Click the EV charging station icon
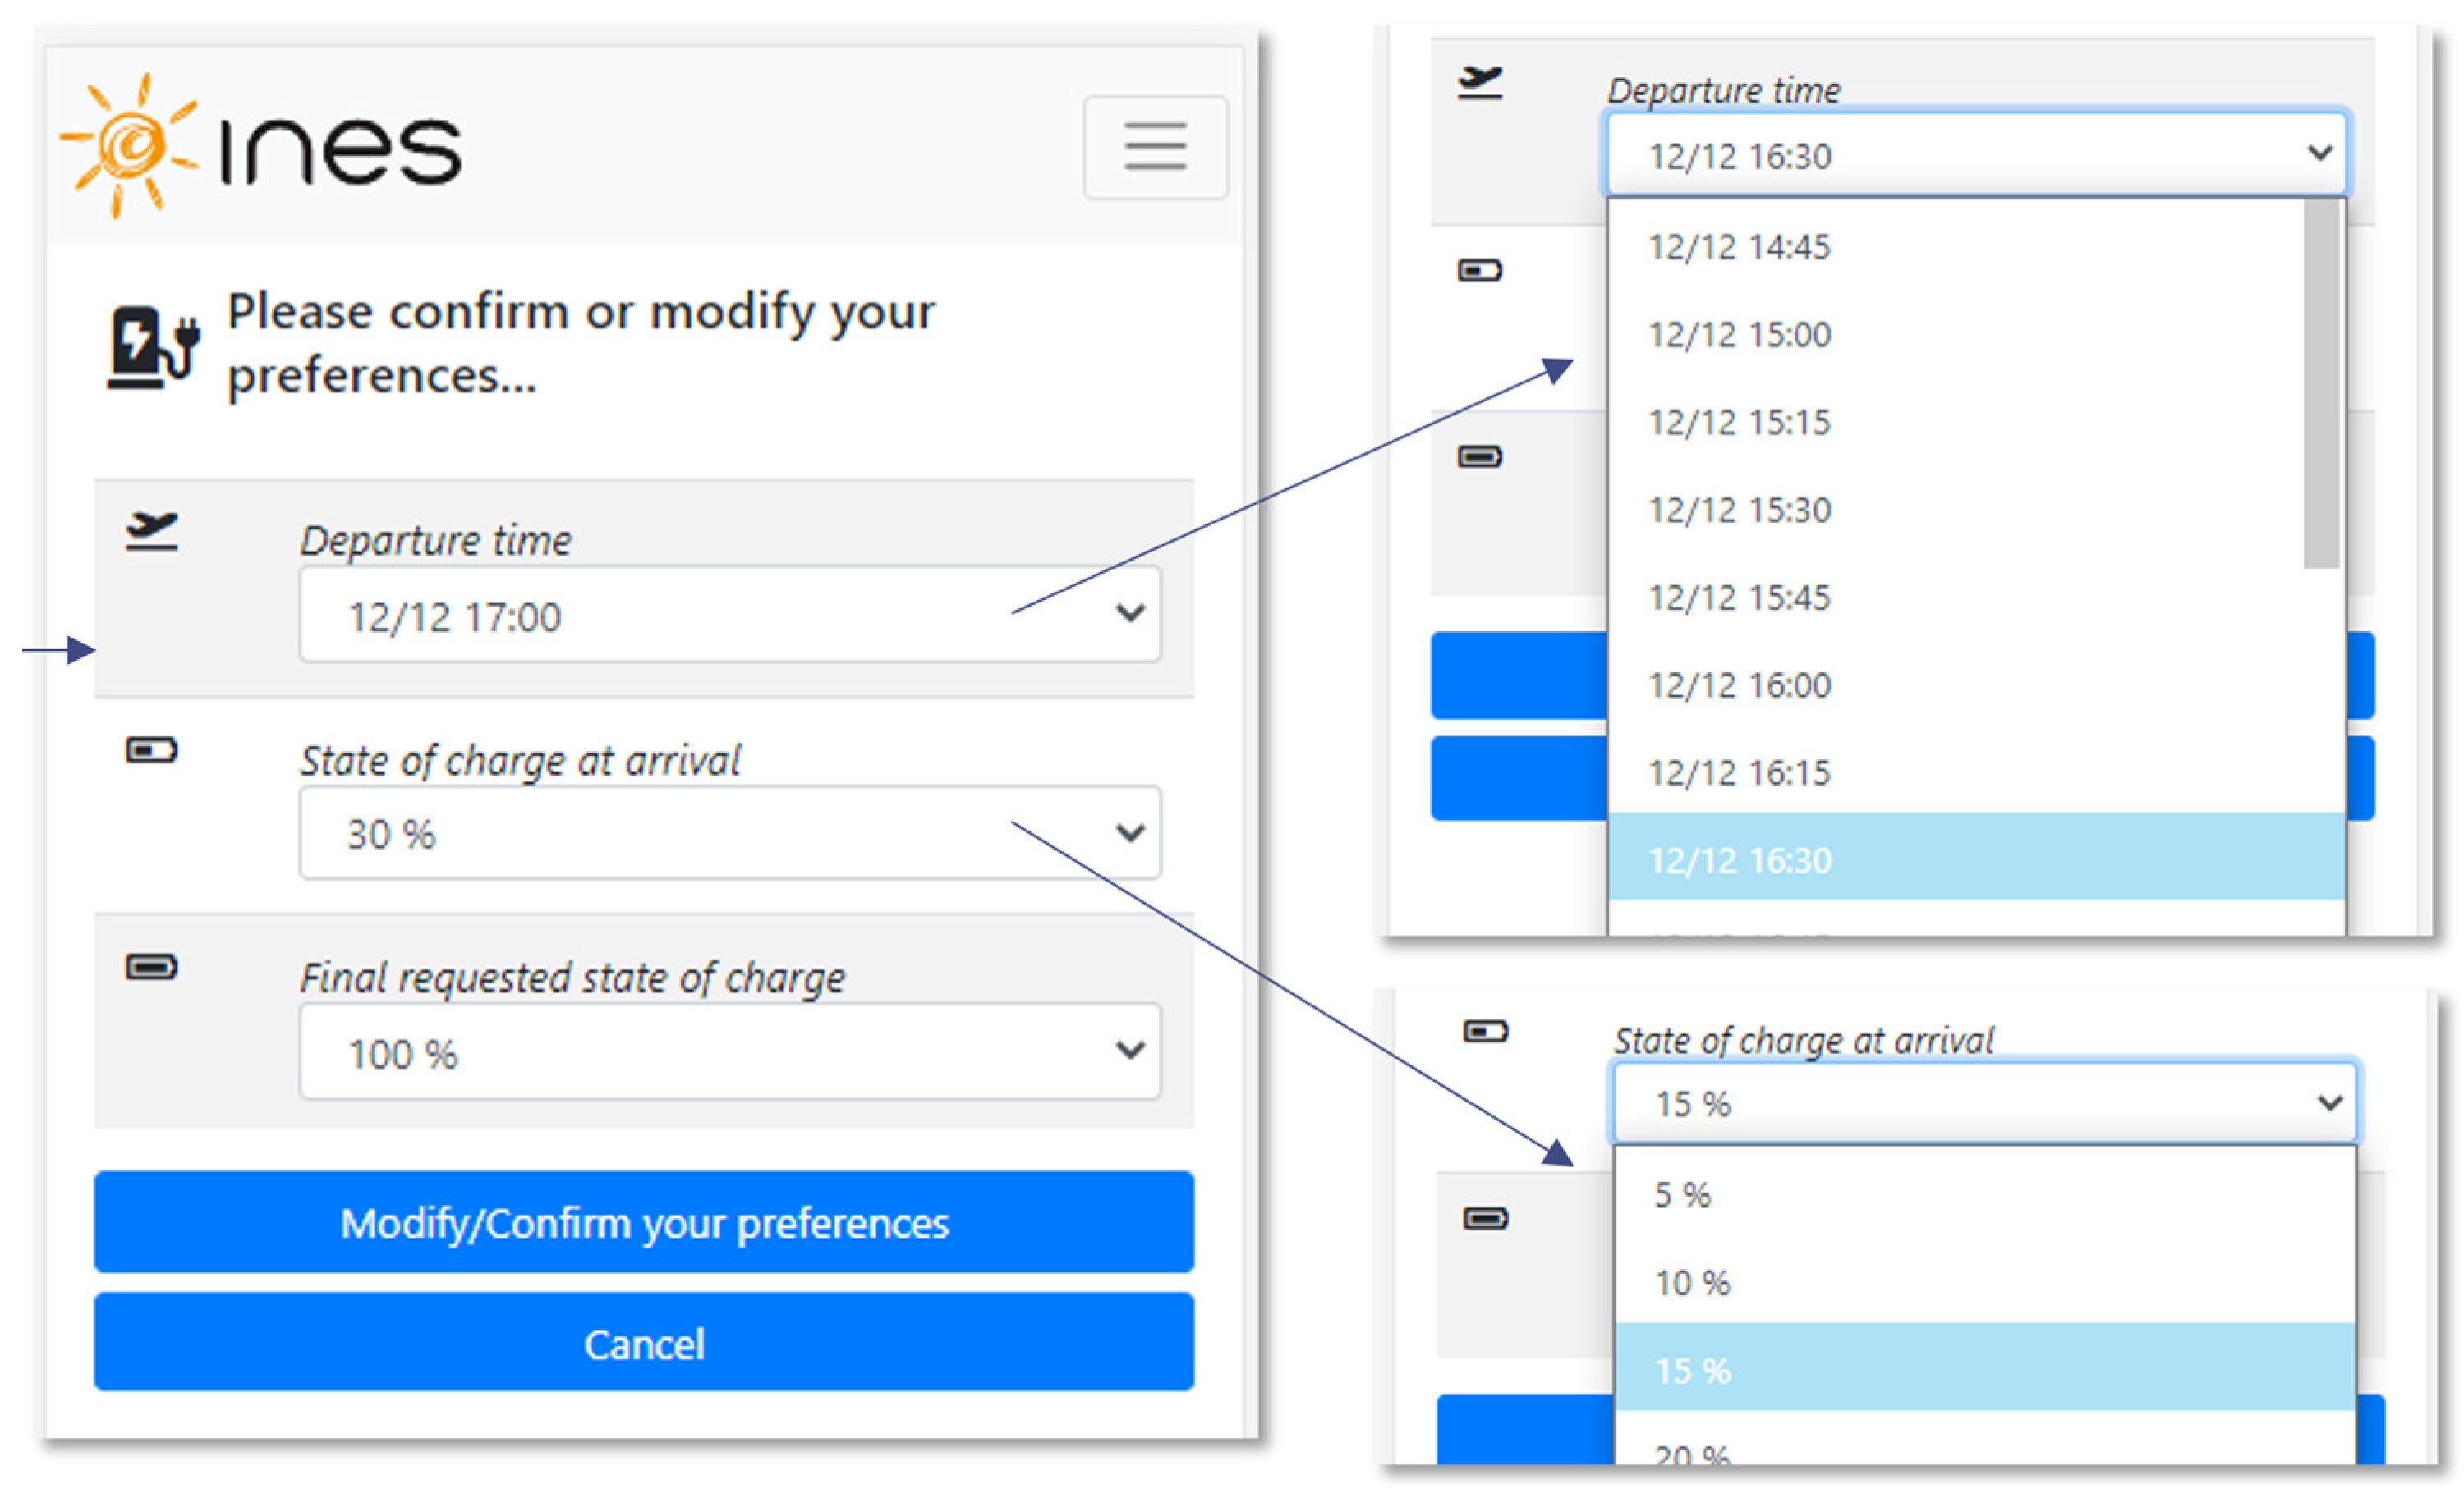This screenshot has width=2464, height=1507. click(153, 346)
